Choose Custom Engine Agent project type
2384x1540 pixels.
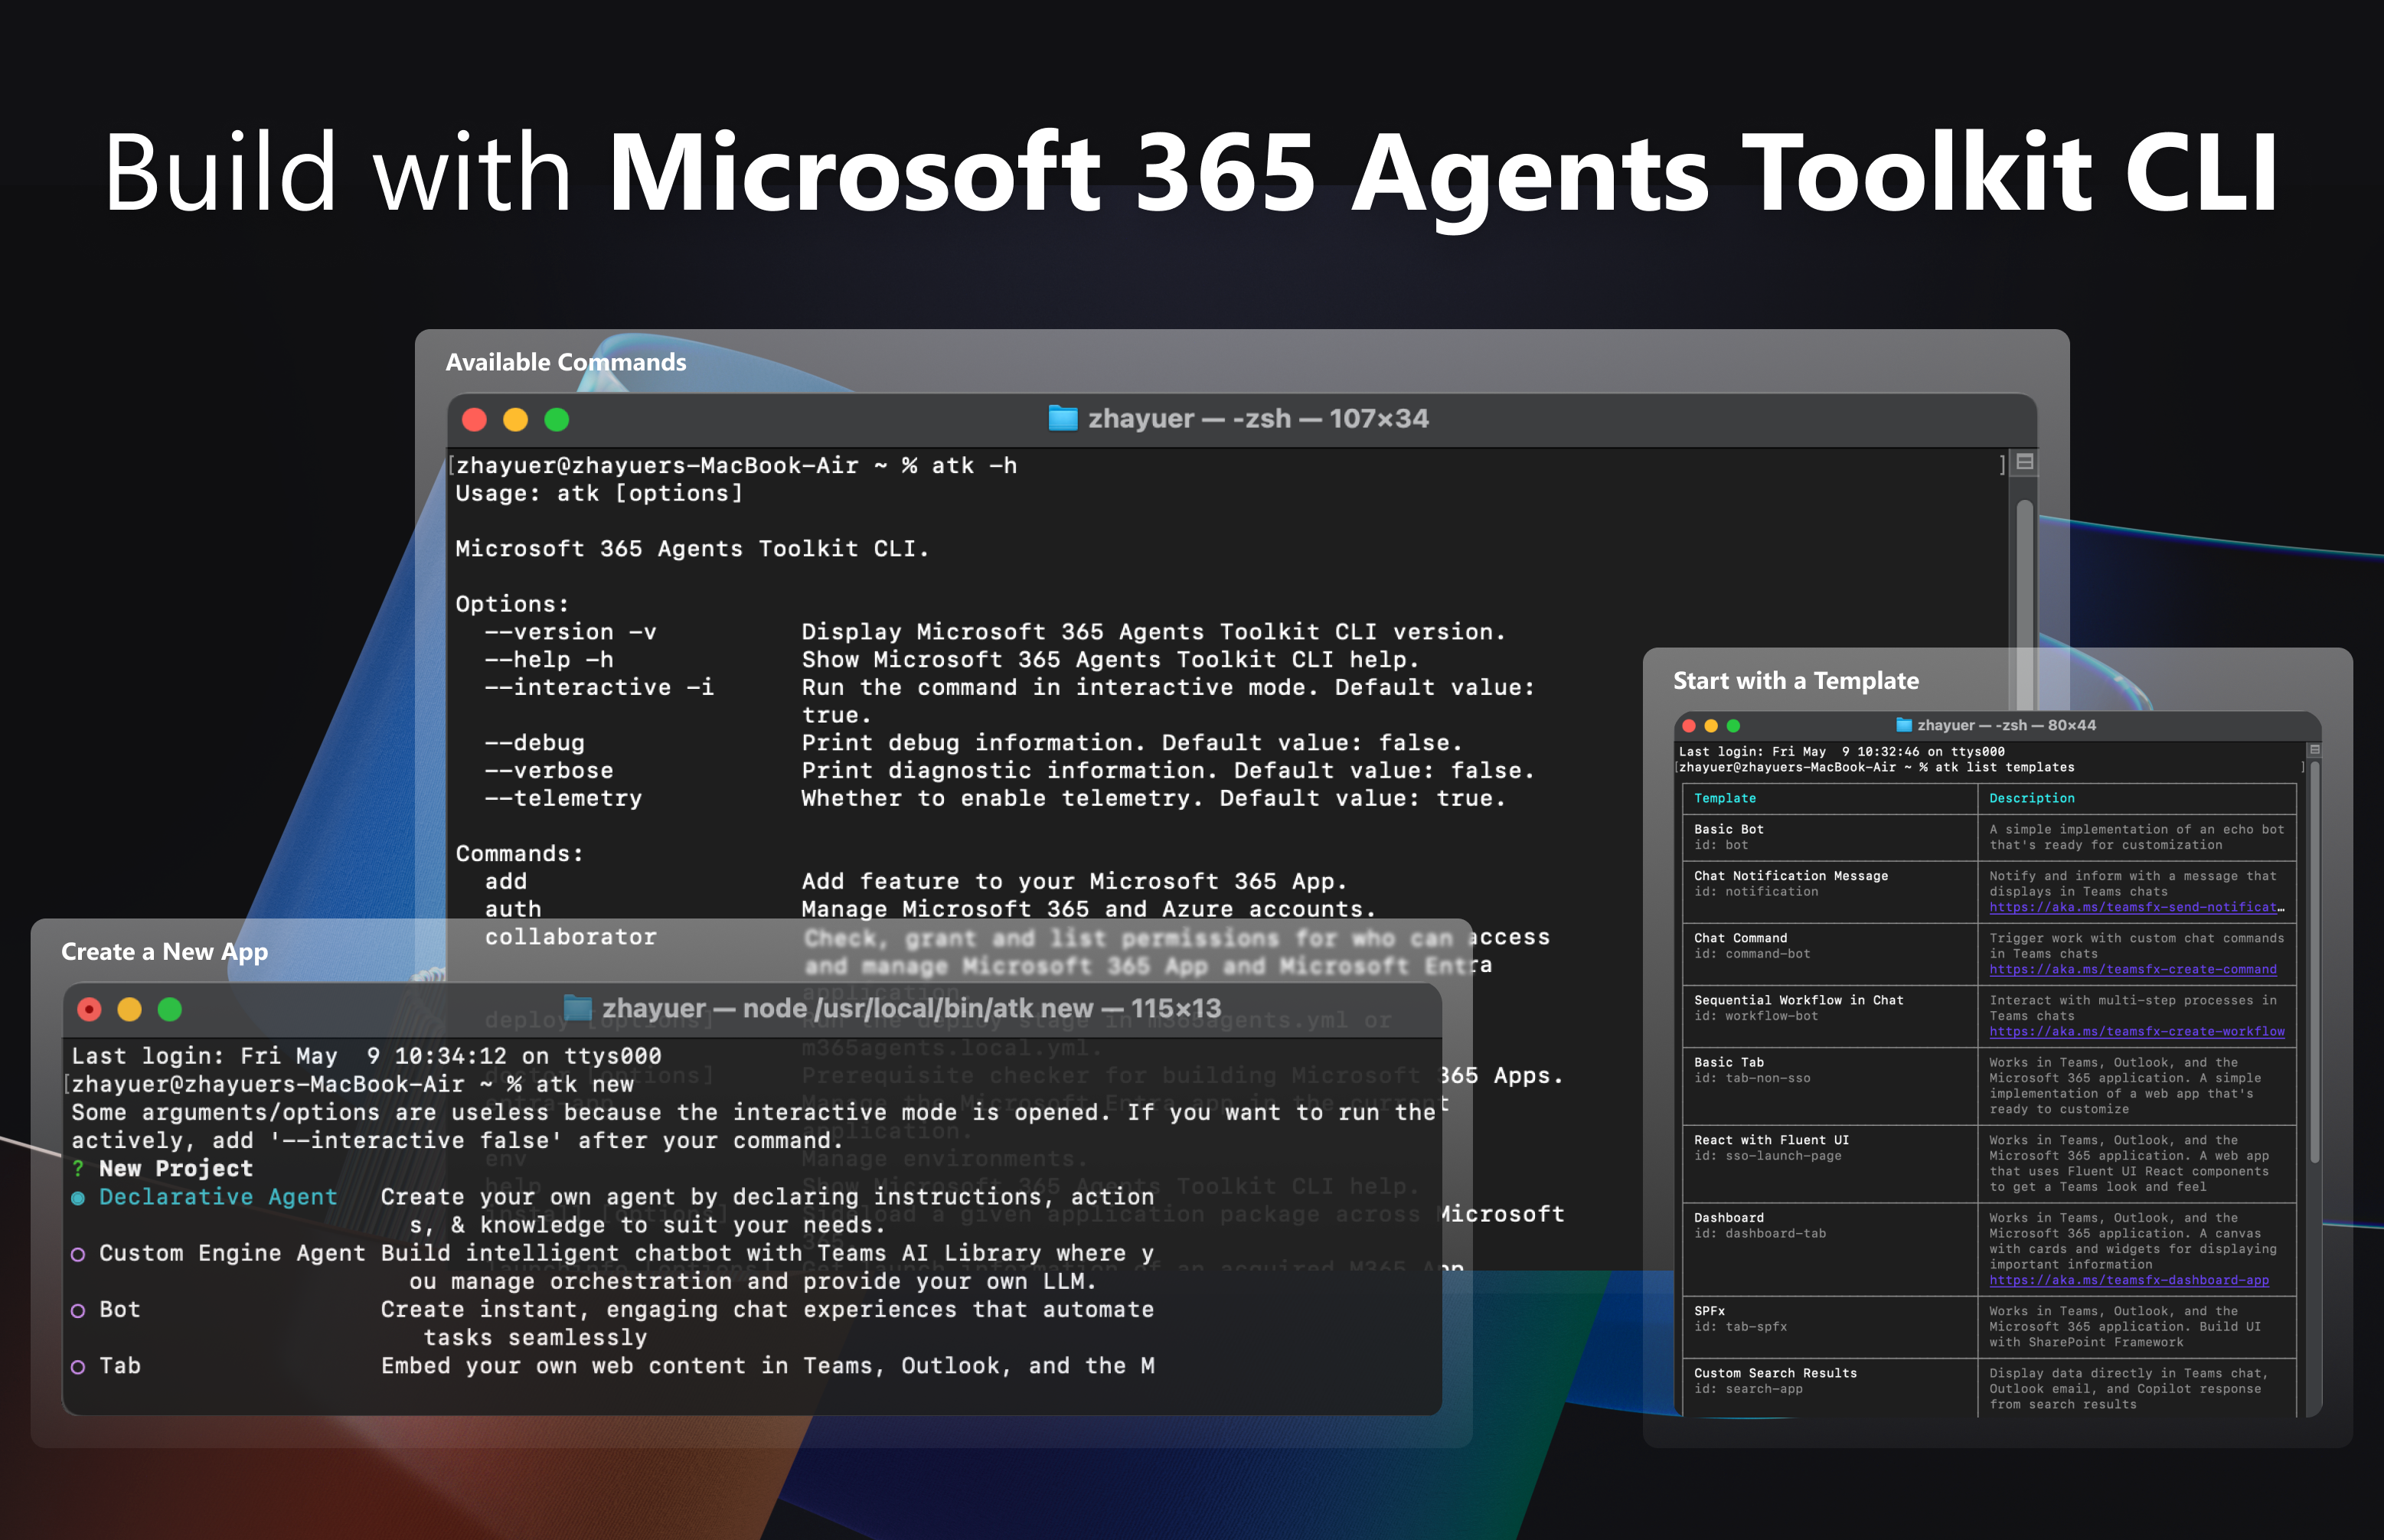pyautogui.click(x=231, y=1253)
